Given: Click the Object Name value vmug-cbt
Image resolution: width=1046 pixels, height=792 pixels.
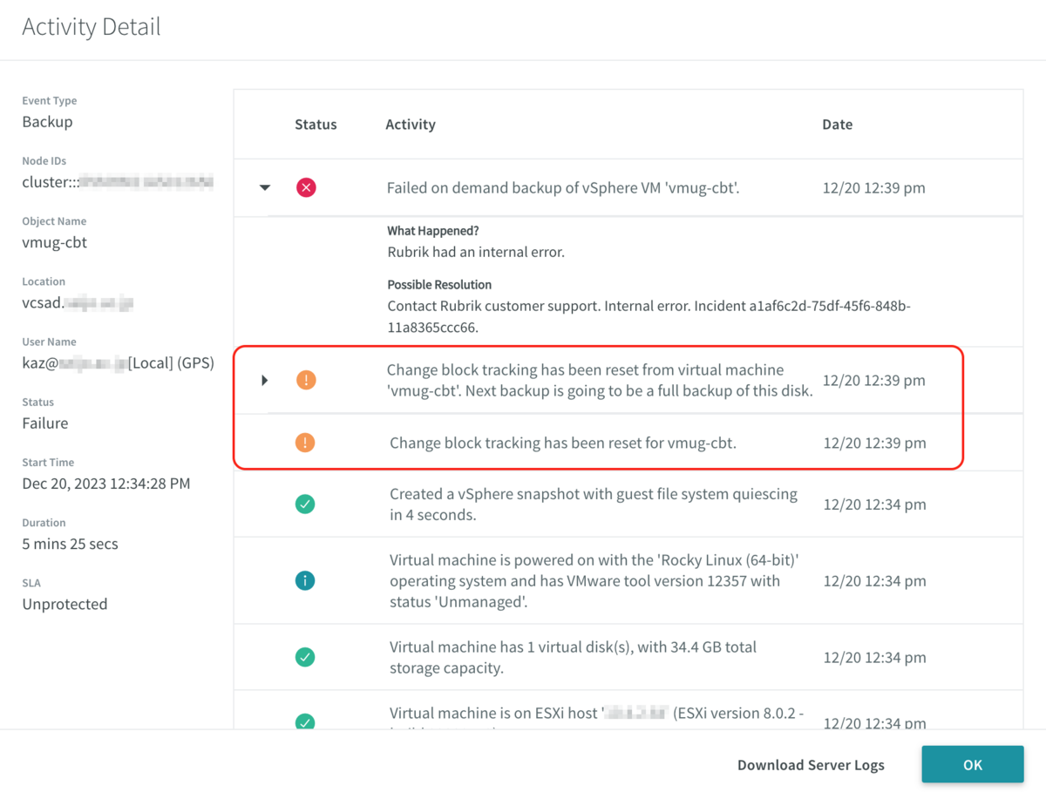Looking at the screenshot, I should (x=55, y=242).
